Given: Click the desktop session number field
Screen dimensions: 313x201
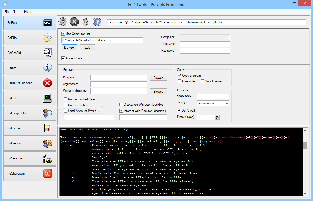Looking at the screenshot, I should (143, 117).
